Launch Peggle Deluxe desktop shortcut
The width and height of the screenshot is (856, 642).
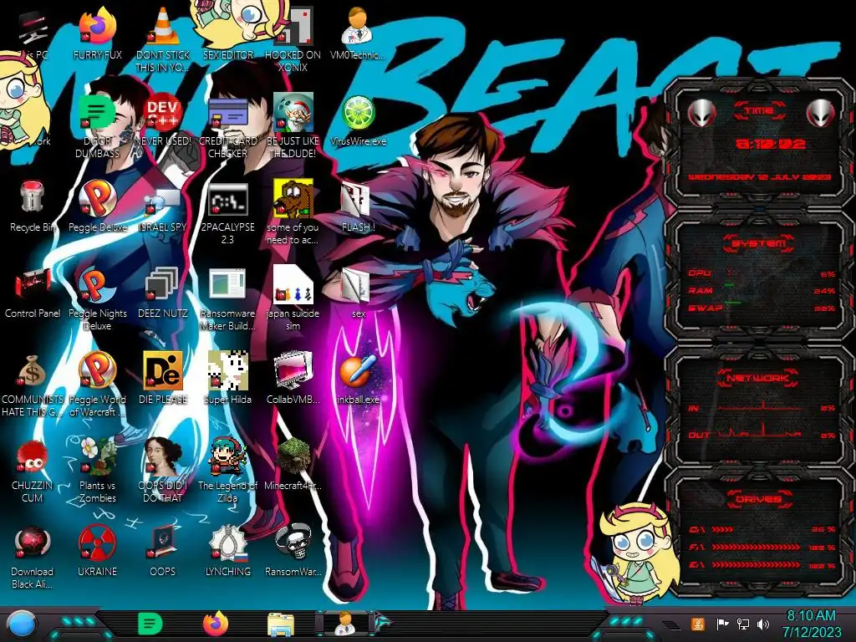[98, 206]
